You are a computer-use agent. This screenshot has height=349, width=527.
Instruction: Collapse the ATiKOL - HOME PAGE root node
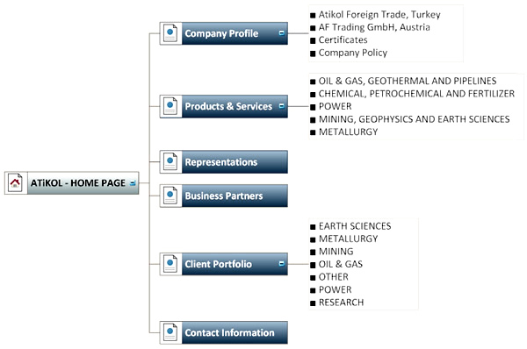[x=133, y=183]
